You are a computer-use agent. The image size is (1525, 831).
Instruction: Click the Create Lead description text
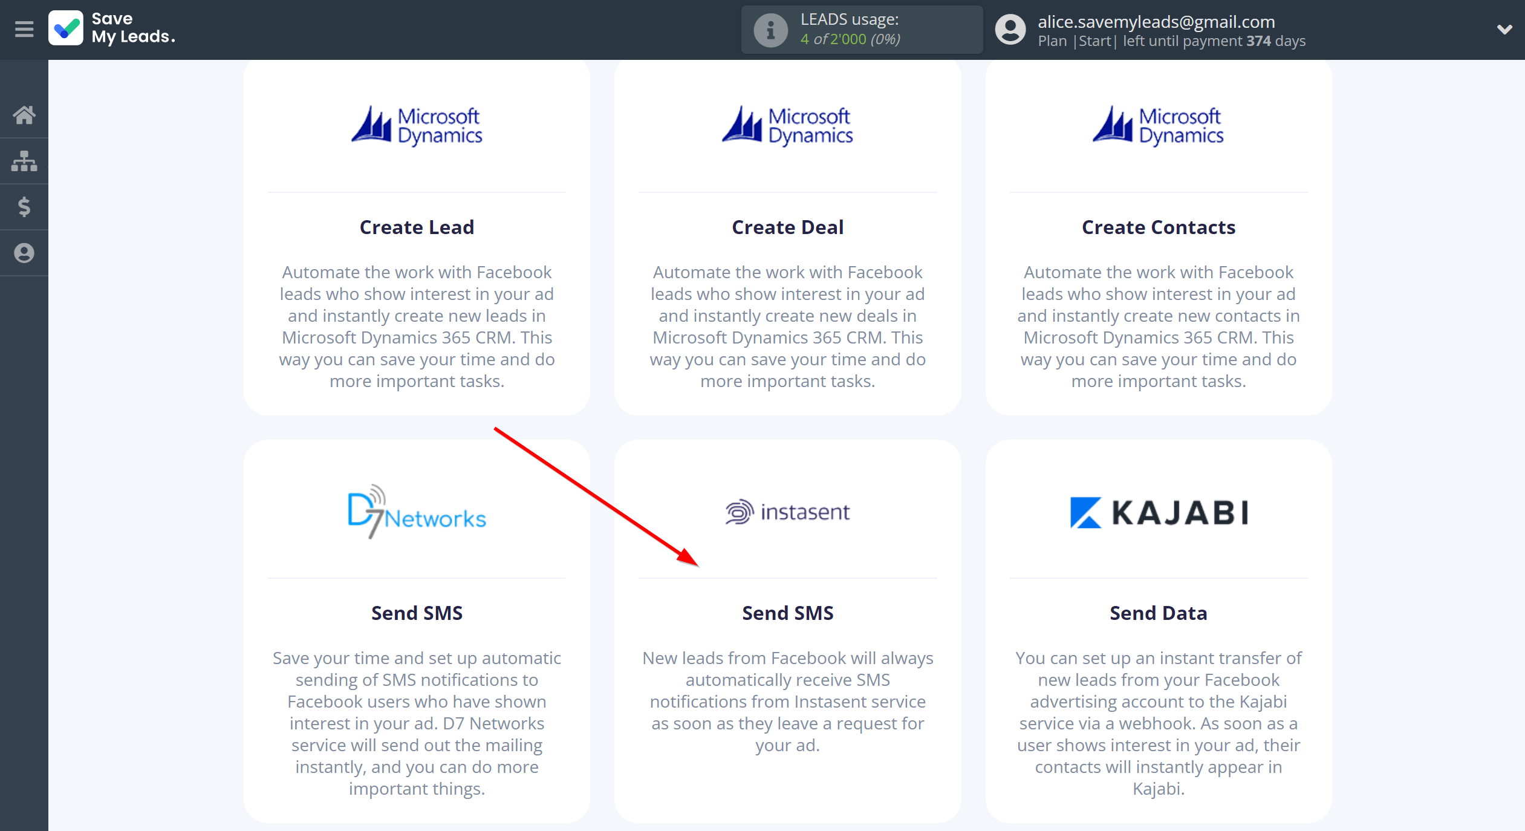click(x=417, y=327)
